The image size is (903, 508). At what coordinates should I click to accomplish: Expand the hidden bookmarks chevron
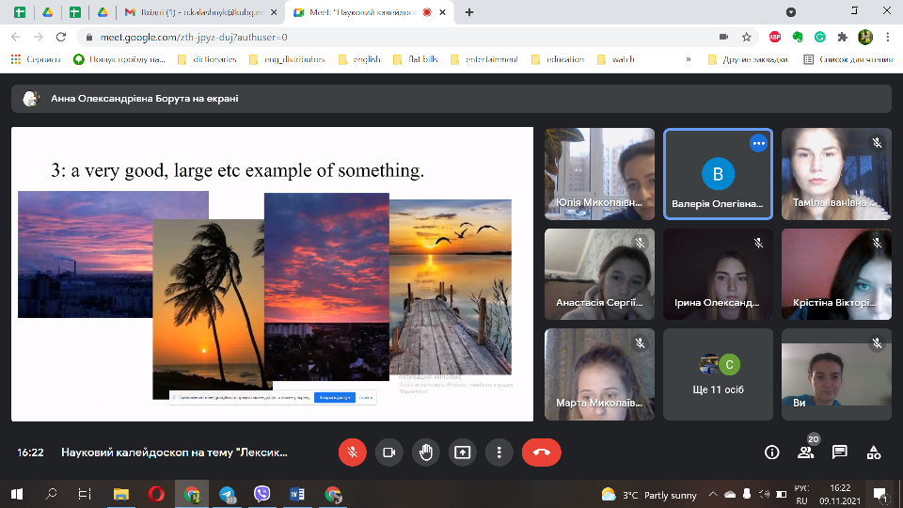click(688, 59)
